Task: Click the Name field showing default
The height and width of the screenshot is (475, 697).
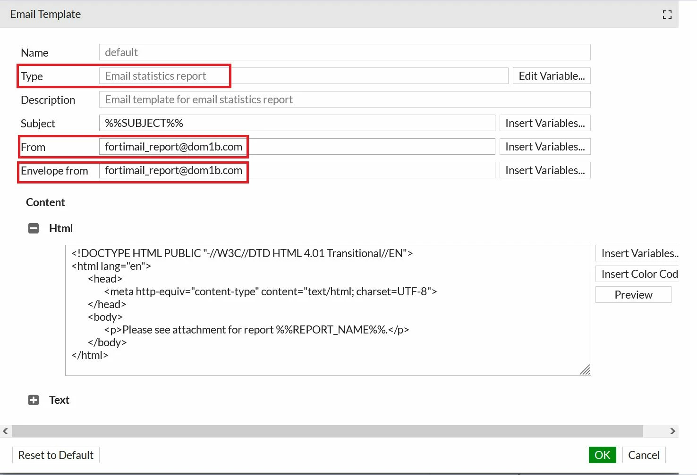Action: (345, 52)
